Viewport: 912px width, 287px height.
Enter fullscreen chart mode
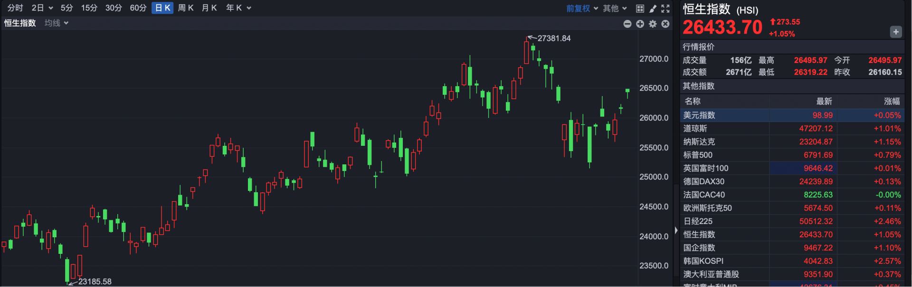coord(665,9)
